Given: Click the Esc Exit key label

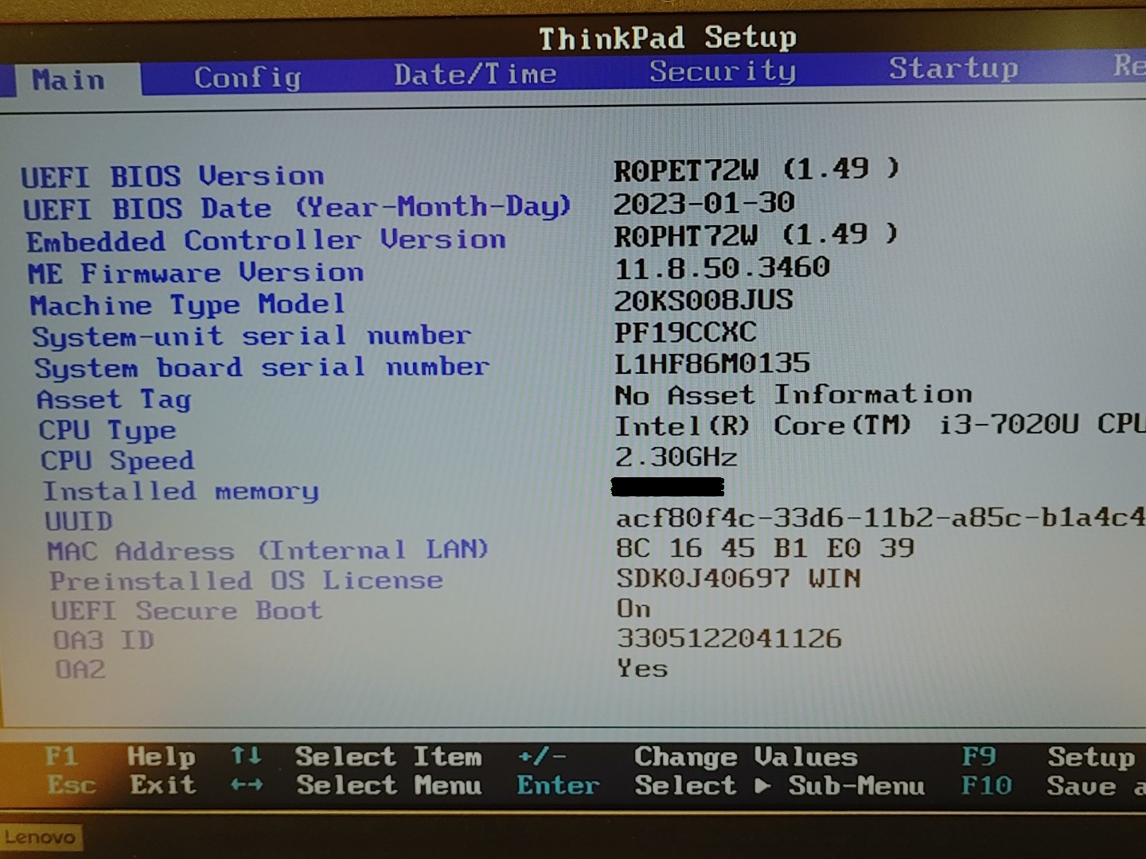Looking at the screenshot, I should click(71, 786).
